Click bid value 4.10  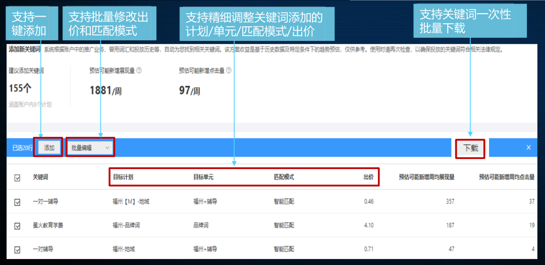pos(369,225)
